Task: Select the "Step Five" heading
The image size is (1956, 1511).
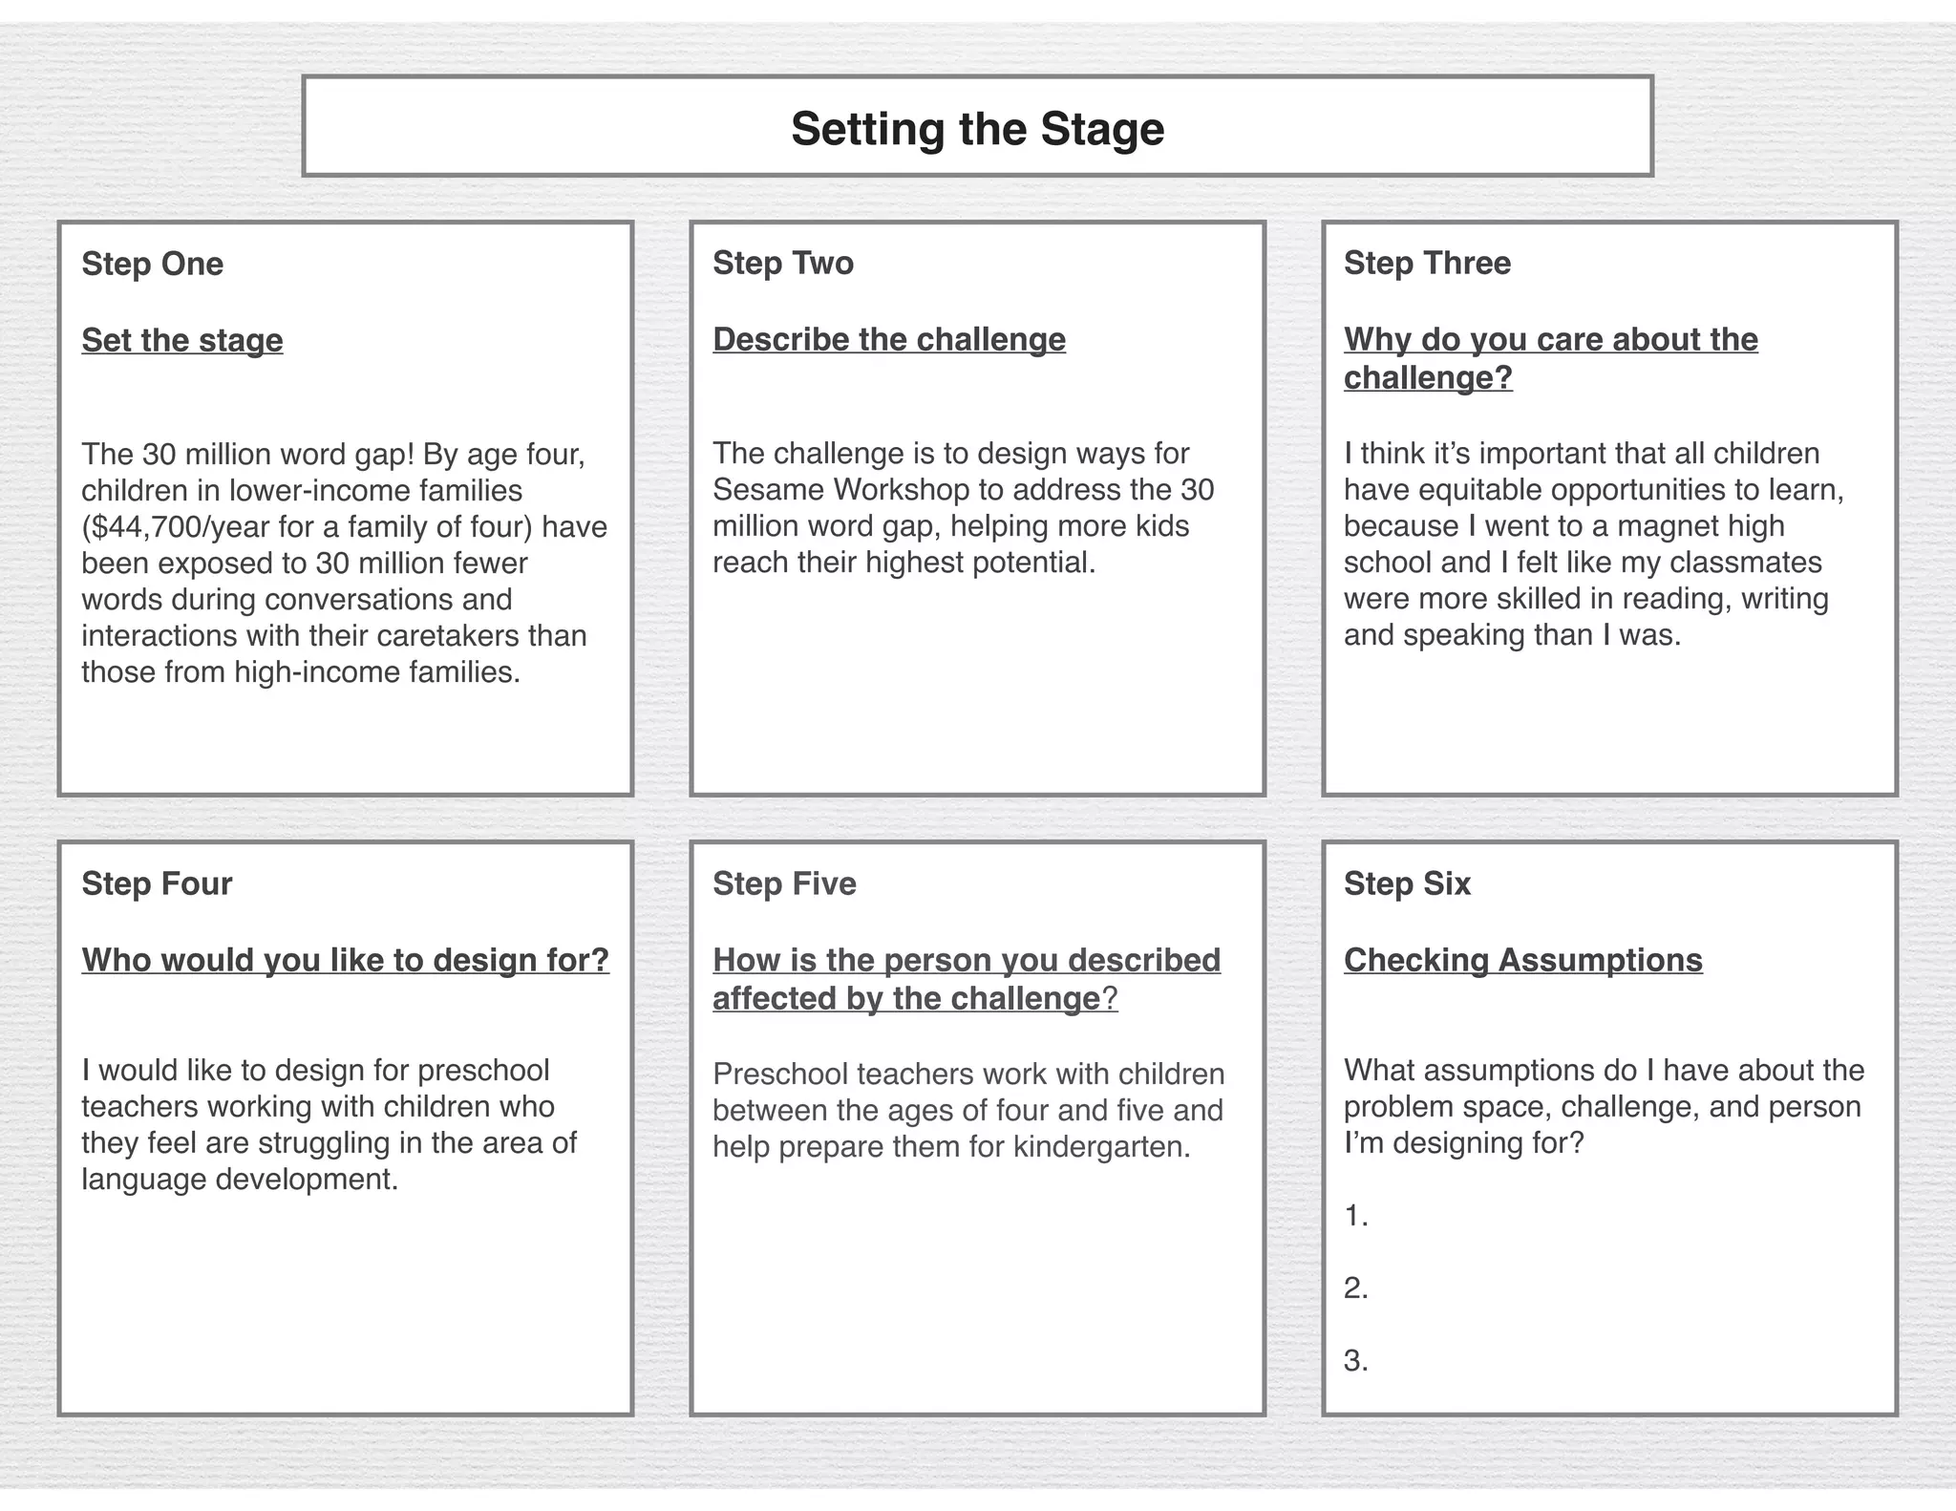Action: 784,883
